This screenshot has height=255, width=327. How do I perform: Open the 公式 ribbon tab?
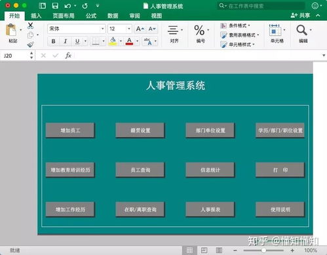(91, 16)
